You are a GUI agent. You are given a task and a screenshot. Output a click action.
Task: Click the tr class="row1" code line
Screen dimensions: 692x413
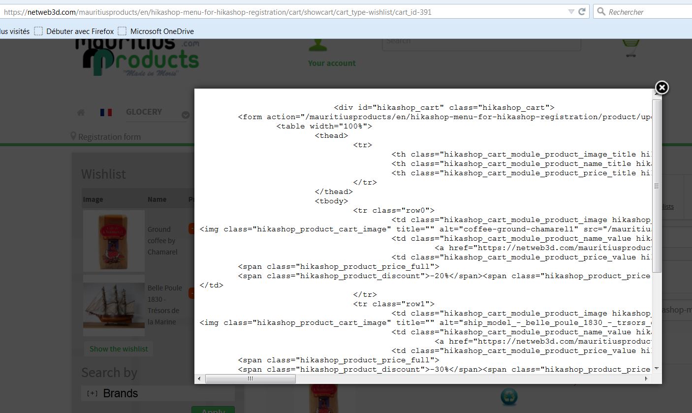click(394, 304)
